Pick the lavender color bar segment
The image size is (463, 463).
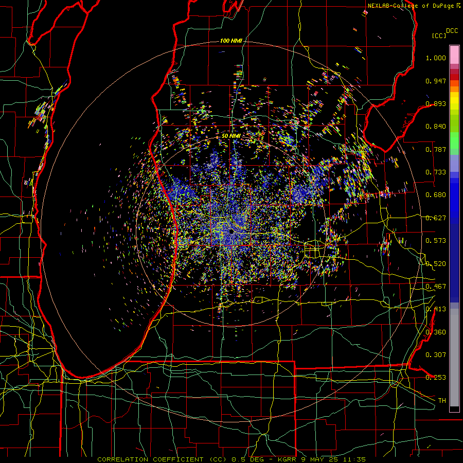point(454,163)
